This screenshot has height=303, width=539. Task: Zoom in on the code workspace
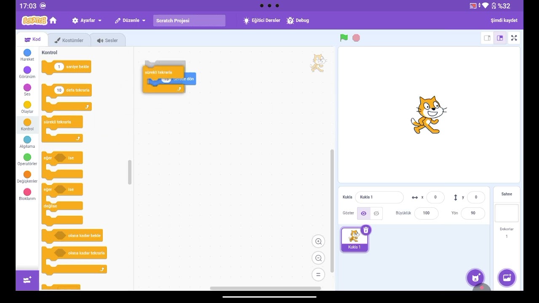318,242
